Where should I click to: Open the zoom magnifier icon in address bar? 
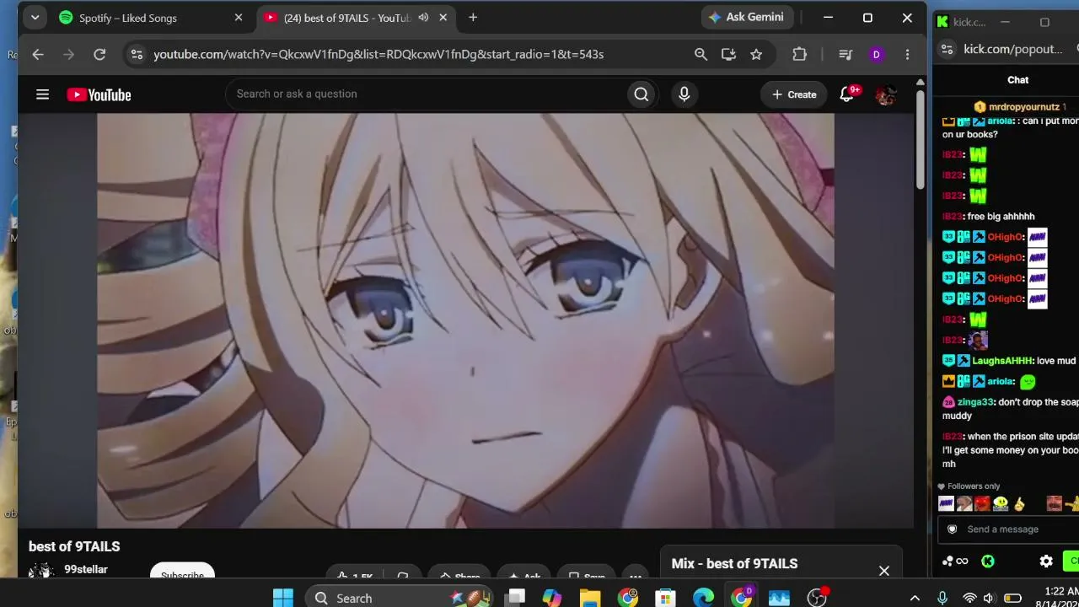coord(701,54)
